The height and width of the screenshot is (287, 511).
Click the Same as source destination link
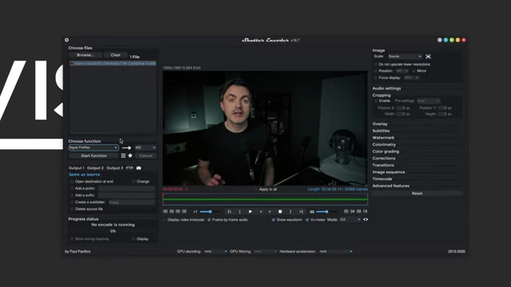pos(85,175)
